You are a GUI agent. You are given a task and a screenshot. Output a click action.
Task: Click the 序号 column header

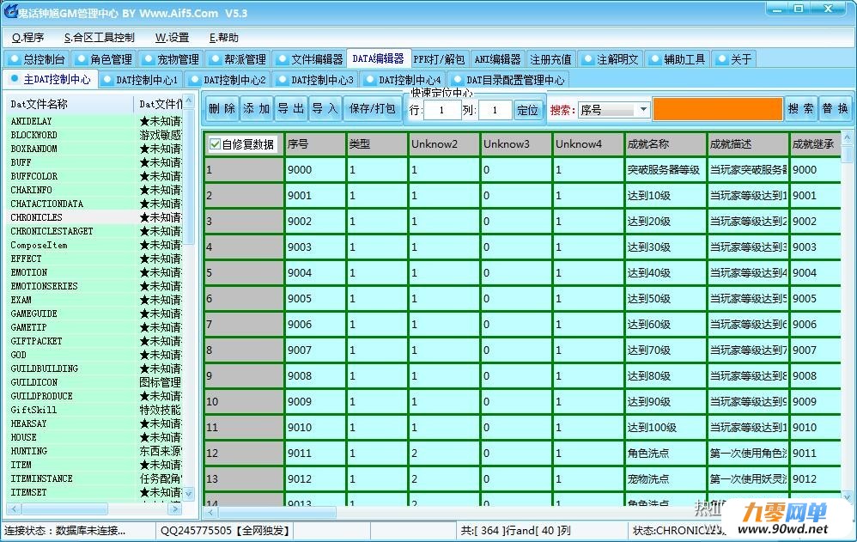click(x=315, y=144)
